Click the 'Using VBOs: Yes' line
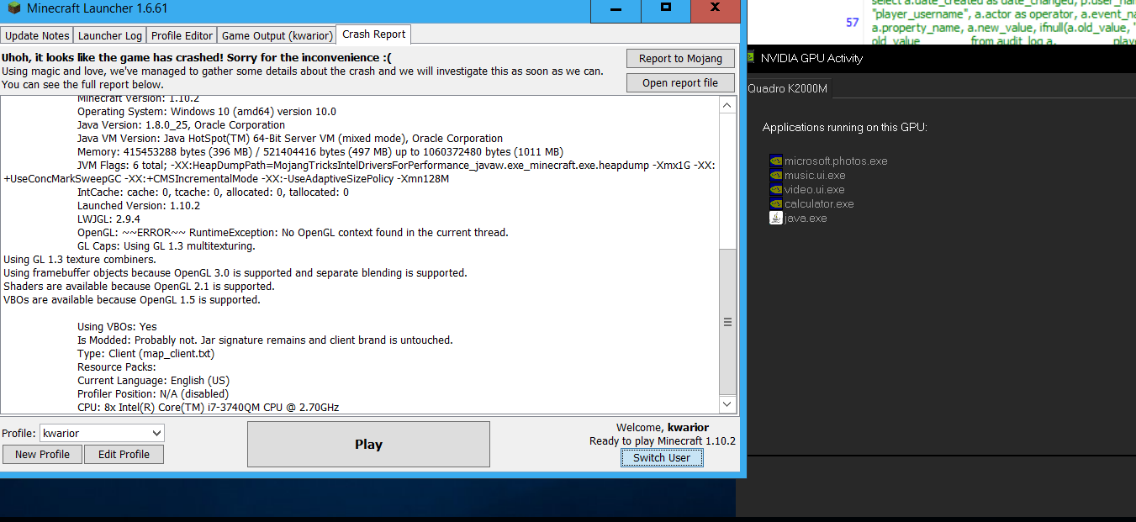 pyautogui.click(x=117, y=327)
